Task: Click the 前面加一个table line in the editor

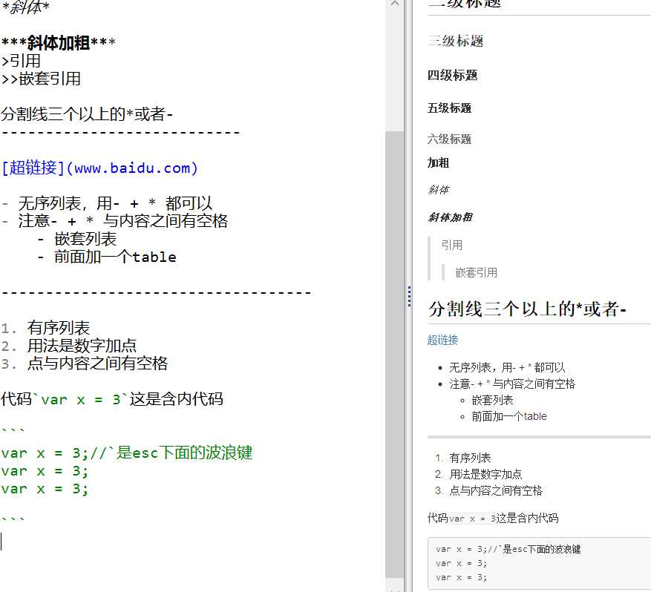Action: (107, 257)
